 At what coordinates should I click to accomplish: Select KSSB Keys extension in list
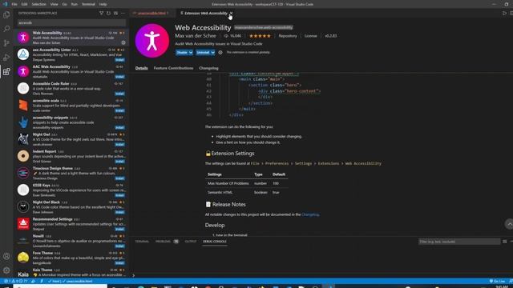(71, 190)
